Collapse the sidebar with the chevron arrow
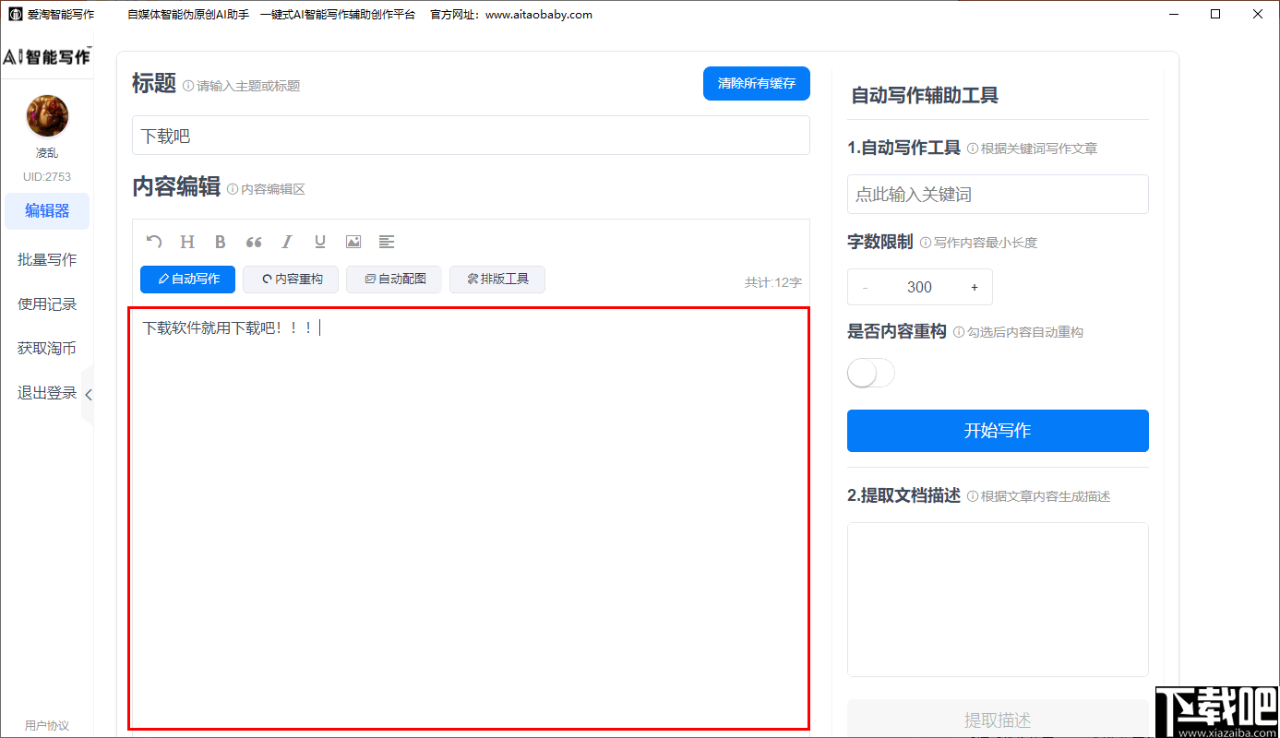 click(89, 395)
